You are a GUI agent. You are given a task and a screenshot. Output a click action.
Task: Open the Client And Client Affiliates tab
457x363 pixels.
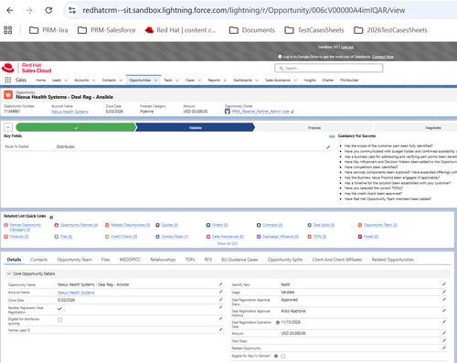(x=337, y=260)
